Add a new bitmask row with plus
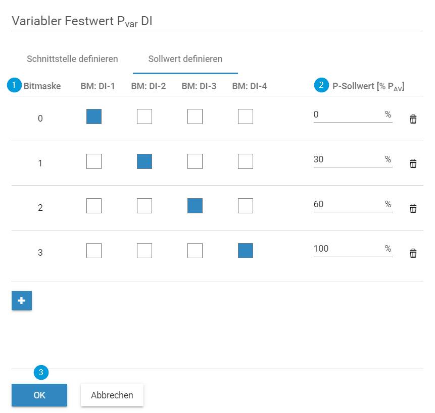This screenshot has height=413, width=435. point(22,301)
